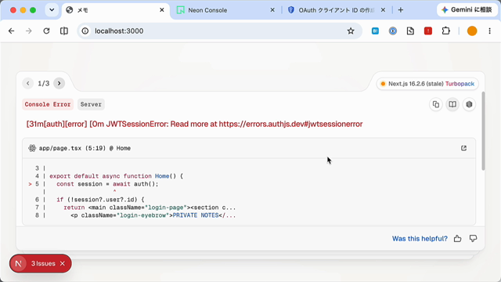Click the Console Error label
The height and width of the screenshot is (282, 501).
click(x=48, y=104)
